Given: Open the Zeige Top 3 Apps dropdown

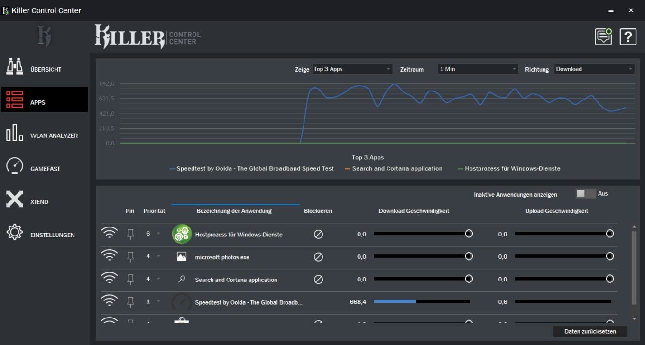Looking at the screenshot, I should click(352, 69).
